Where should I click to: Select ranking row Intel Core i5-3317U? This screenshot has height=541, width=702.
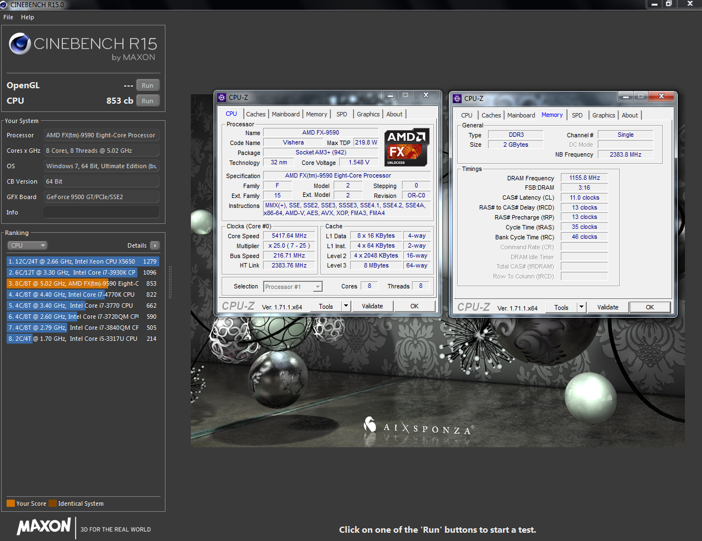point(83,339)
